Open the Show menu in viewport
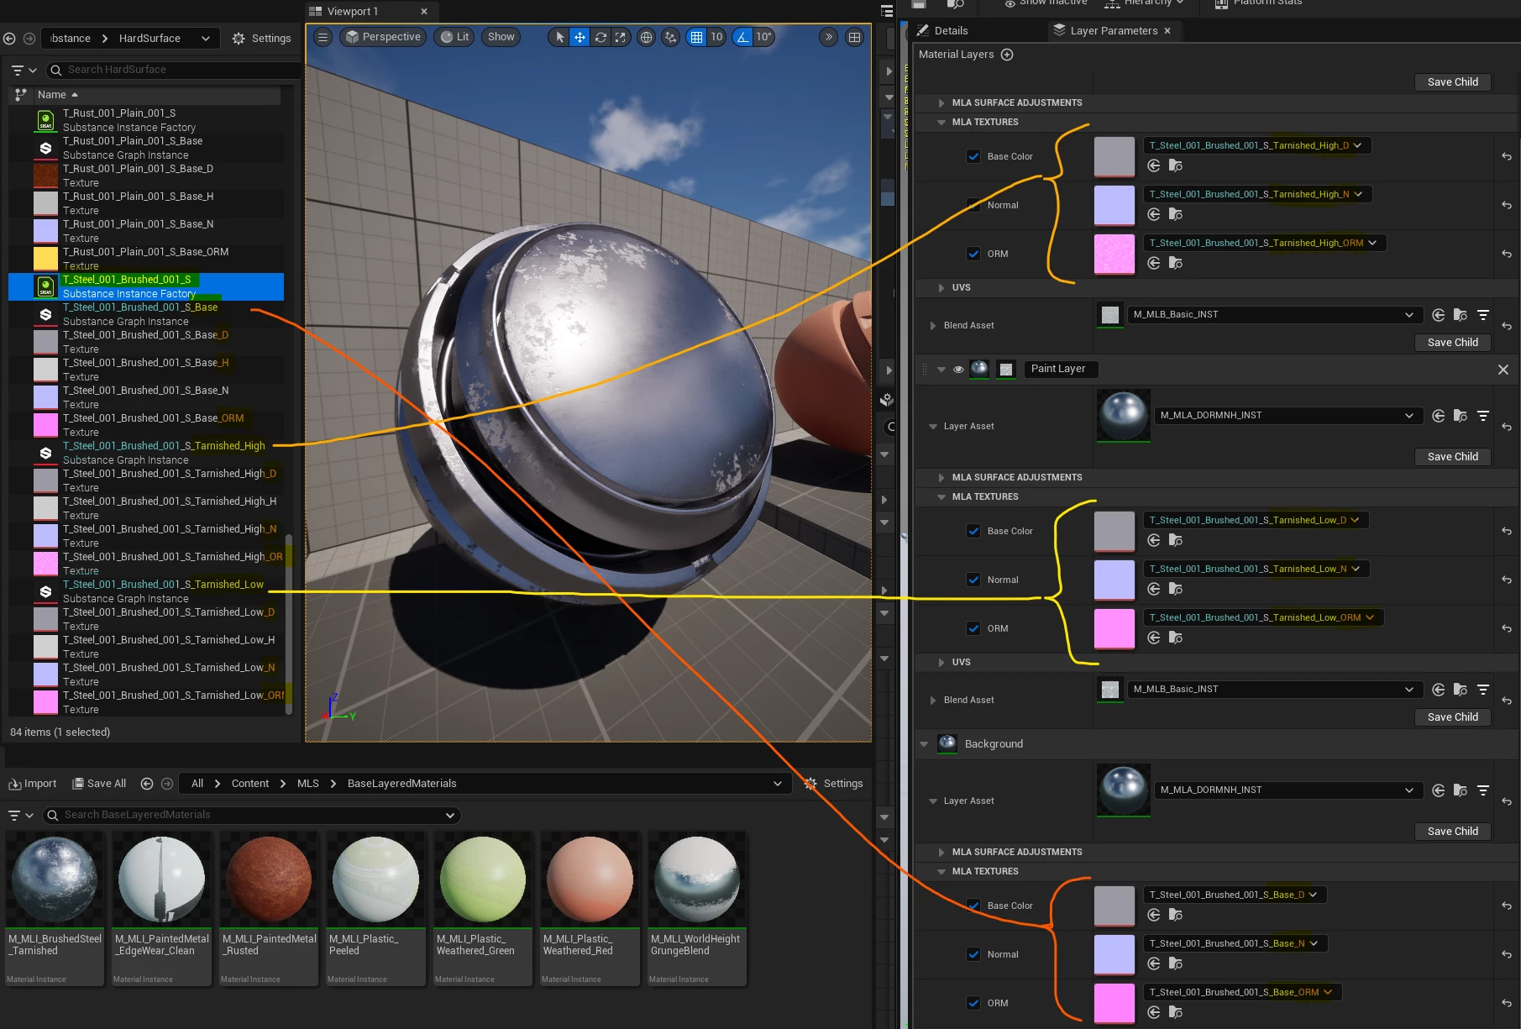This screenshot has width=1521, height=1029. (501, 37)
